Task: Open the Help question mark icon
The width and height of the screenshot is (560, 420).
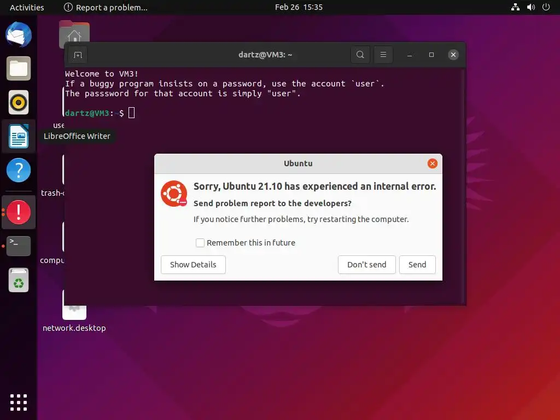Action: pyautogui.click(x=19, y=170)
